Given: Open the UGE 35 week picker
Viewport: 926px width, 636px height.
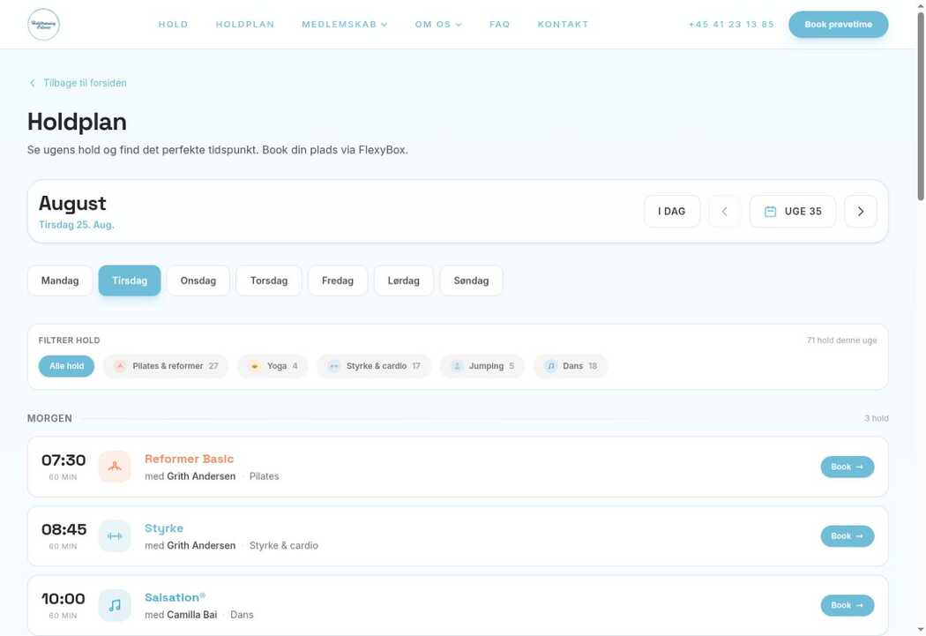Looking at the screenshot, I should tap(793, 212).
